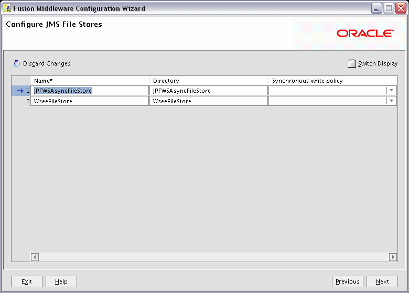Edit directory field of JRFWSAsyncFileStore row
Image resolution: width=409 pixels, height=293 pixels.
(209, 91)
